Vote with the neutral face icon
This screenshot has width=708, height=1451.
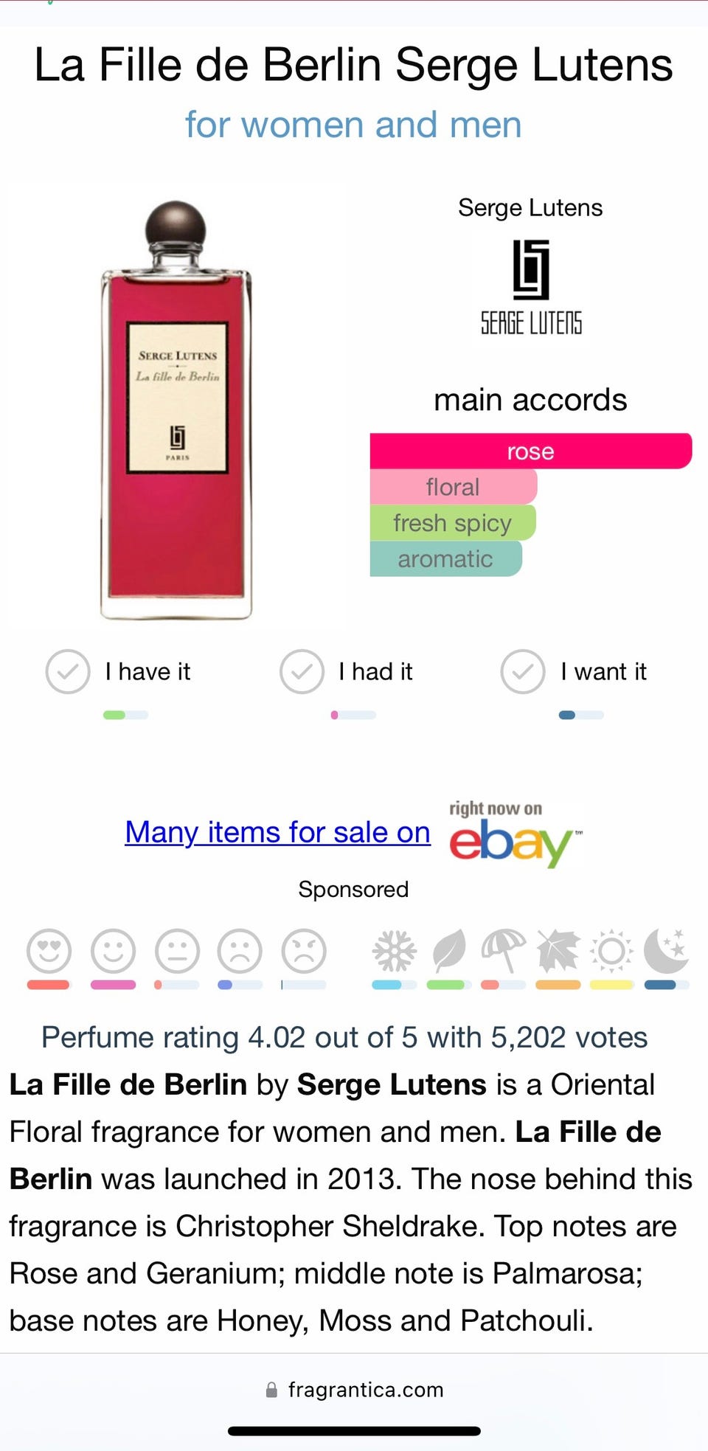[x=177, y=951]
